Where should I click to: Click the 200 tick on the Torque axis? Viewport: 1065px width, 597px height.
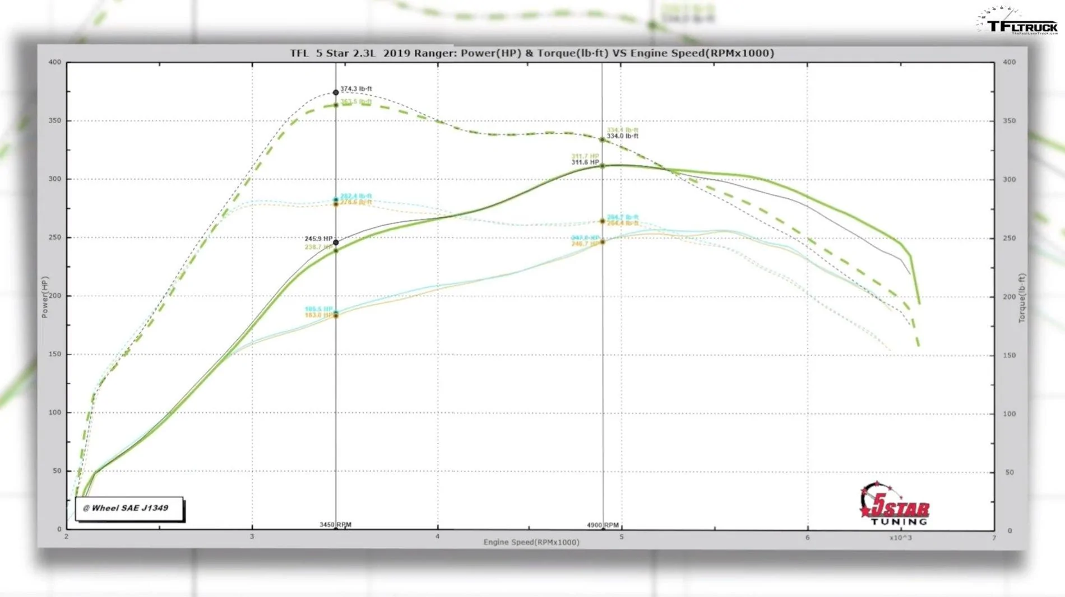pos(1009,297)
